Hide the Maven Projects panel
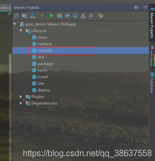This screenshot has height=161, width=155. pyautogui.click(x=145, y=7)
